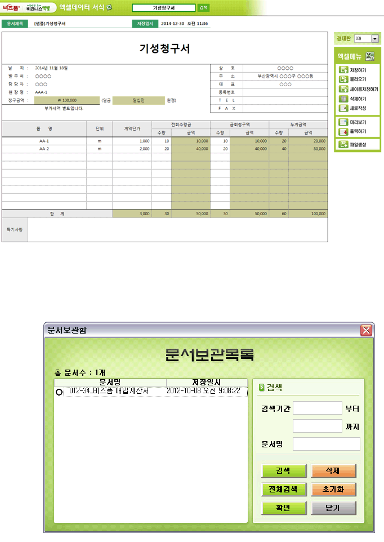Image resolution: width=384 pixels, height=542 pixels.
Task: Click the AA-2 item name cell
Action: tap(44, 149)
